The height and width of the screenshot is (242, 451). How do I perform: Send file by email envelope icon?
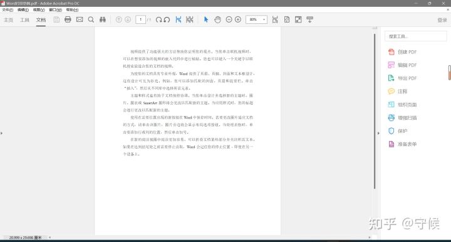[80, 19]
